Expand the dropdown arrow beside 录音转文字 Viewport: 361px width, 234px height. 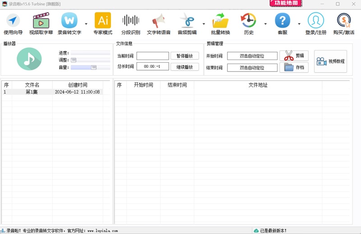point(86,24)
